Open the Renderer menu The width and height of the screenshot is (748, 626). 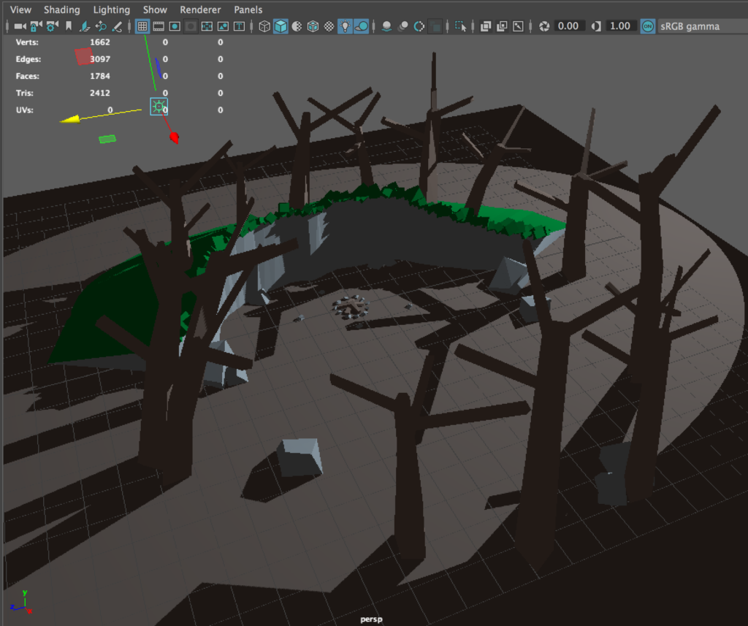200,9
